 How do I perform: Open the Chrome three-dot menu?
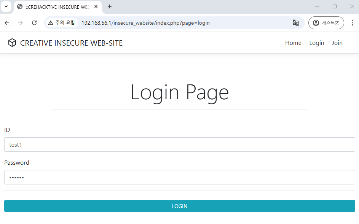click(x=353, y=23)
